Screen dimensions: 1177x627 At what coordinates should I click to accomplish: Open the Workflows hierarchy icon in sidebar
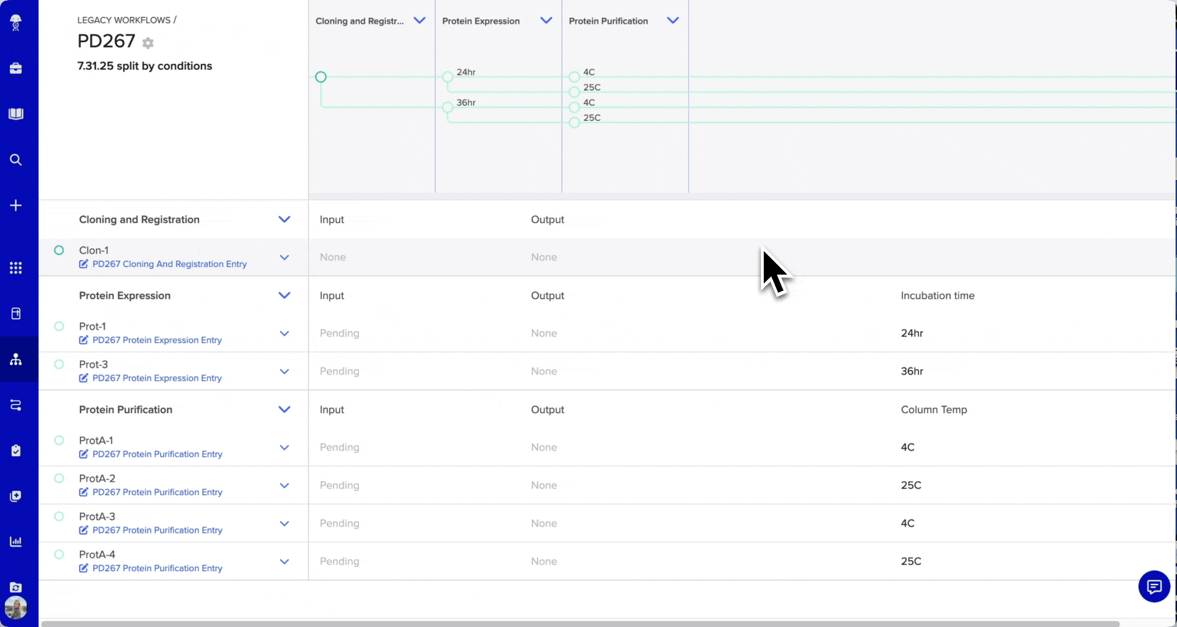(16, 360)
